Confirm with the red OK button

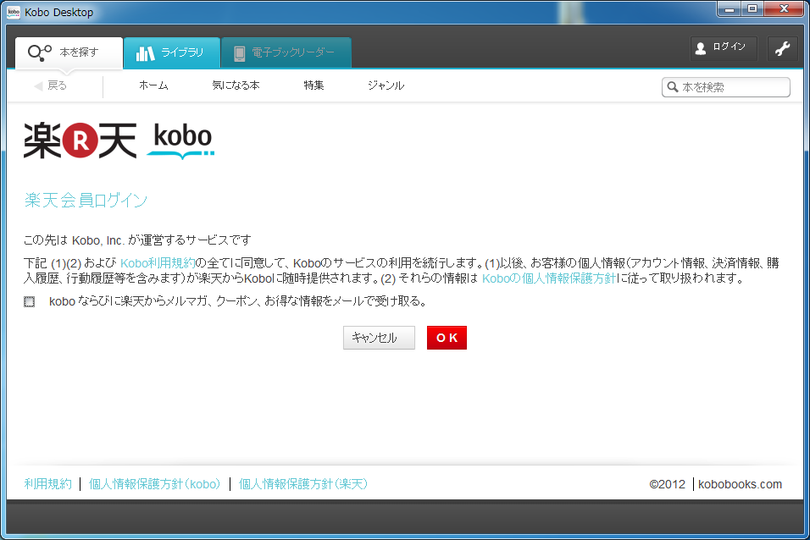coord(447,338)
